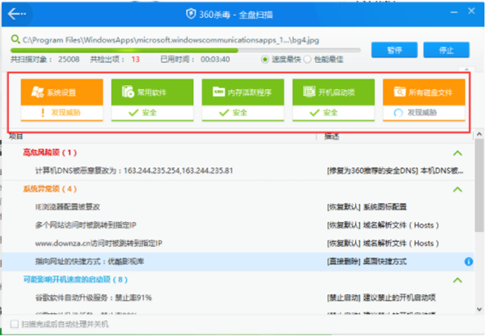Click the 共扫描对象 count 25008
Image resolution: width=491 pixels, height=336 pixels.
tap(69, 59)
